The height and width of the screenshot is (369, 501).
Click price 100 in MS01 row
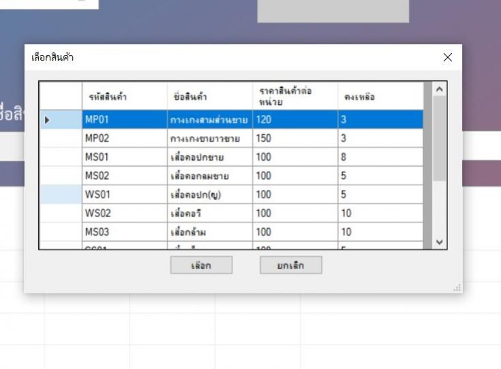(295, 157)
